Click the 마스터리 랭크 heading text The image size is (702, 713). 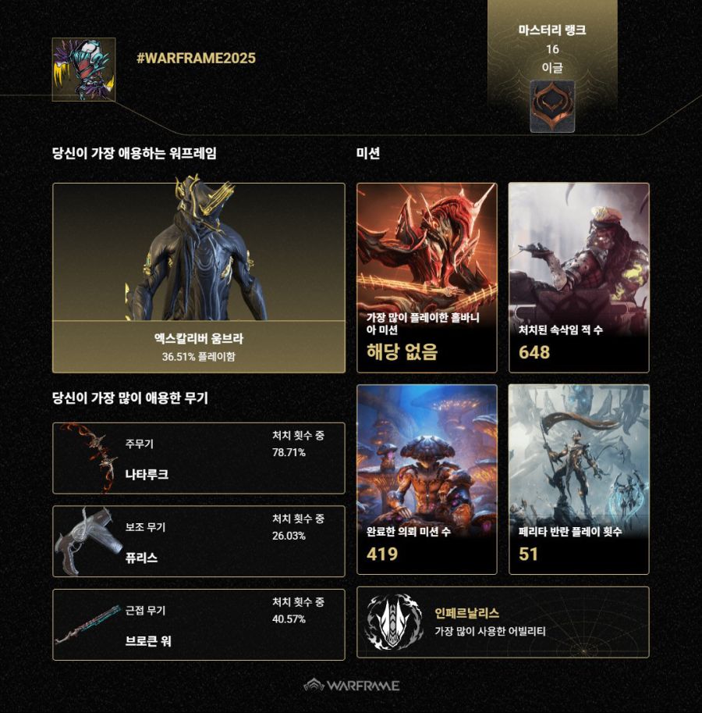pos(551,30)
